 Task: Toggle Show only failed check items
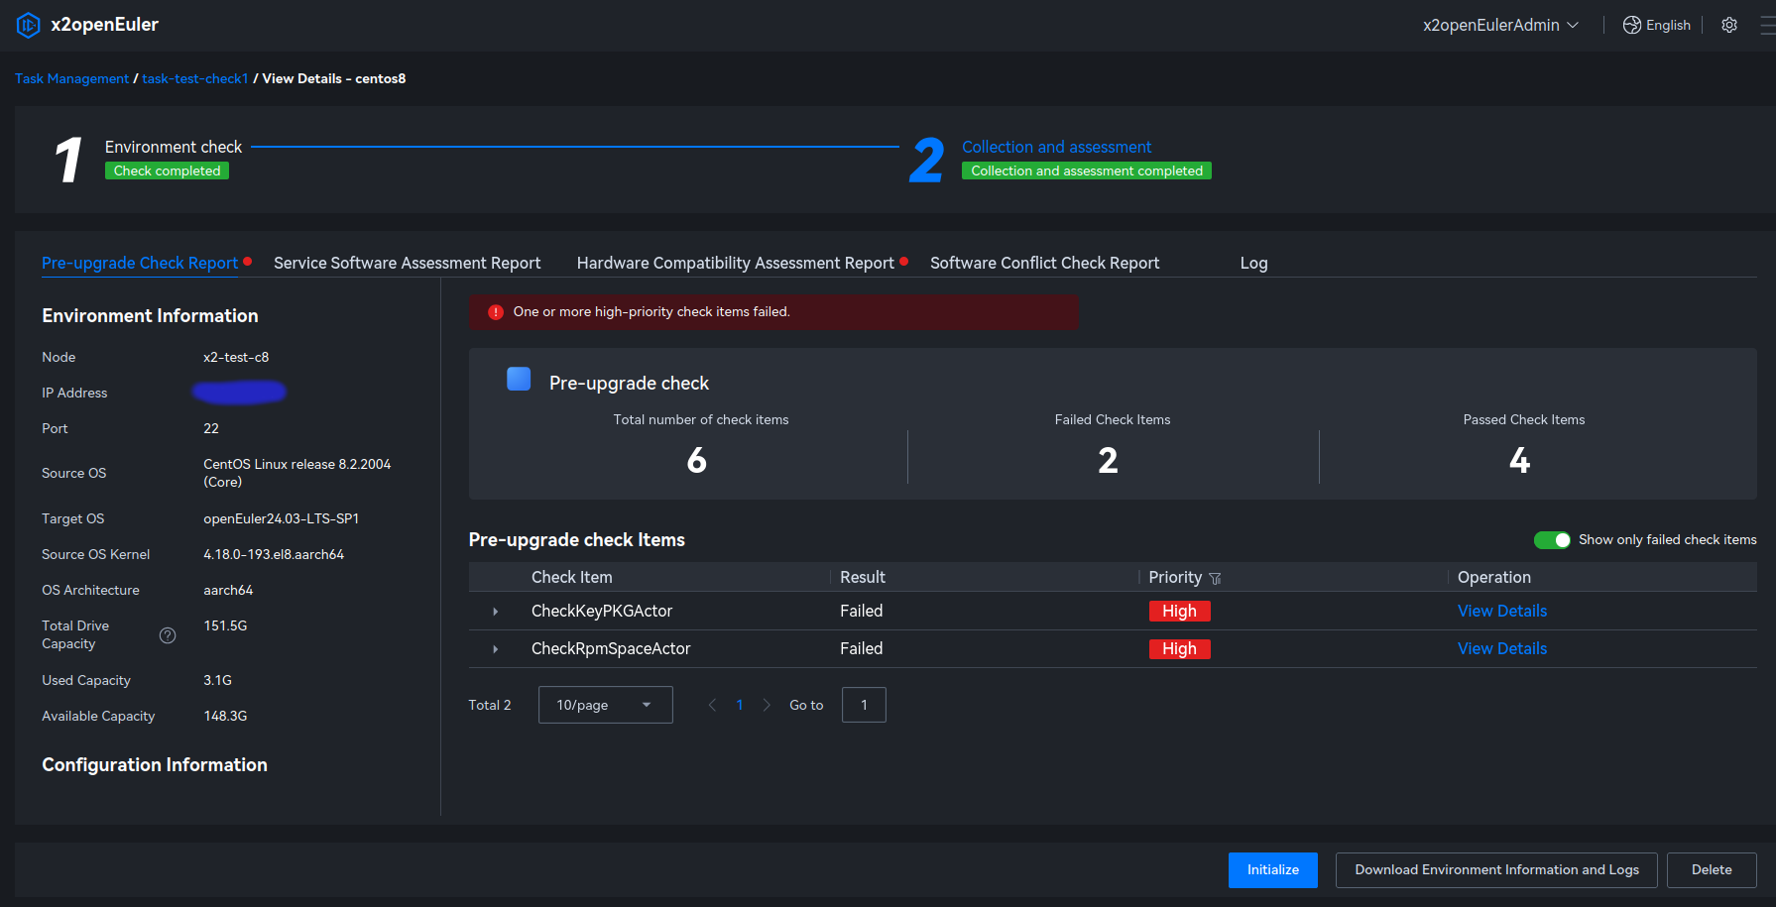[1552, 540]
